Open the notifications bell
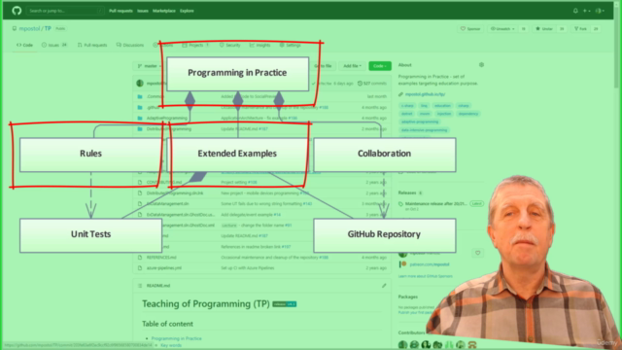622x350 pixels. 575,11
